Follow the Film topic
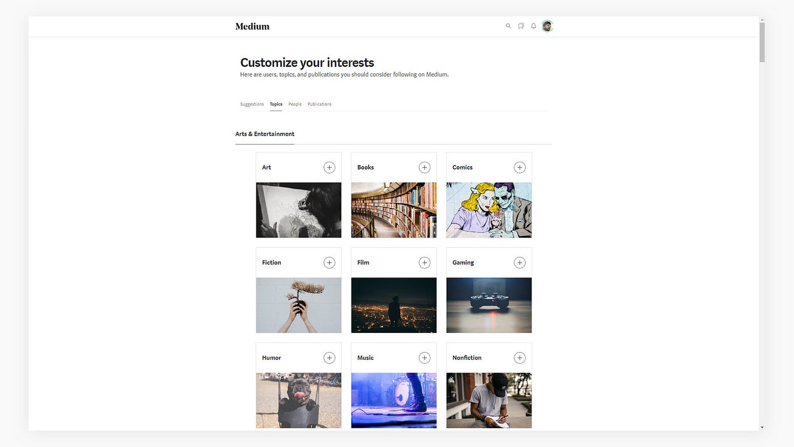794x447 pixels. [424, 262]
